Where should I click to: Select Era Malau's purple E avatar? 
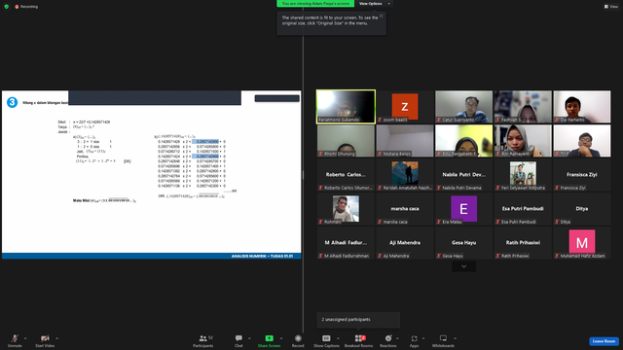[x=463, y=208]
